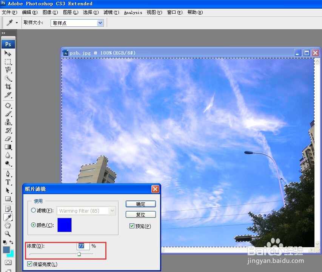Image resolution: width=322 pixels, height=272 pixels.
Task: Select the Hand tool
Action: coord(8,225)
